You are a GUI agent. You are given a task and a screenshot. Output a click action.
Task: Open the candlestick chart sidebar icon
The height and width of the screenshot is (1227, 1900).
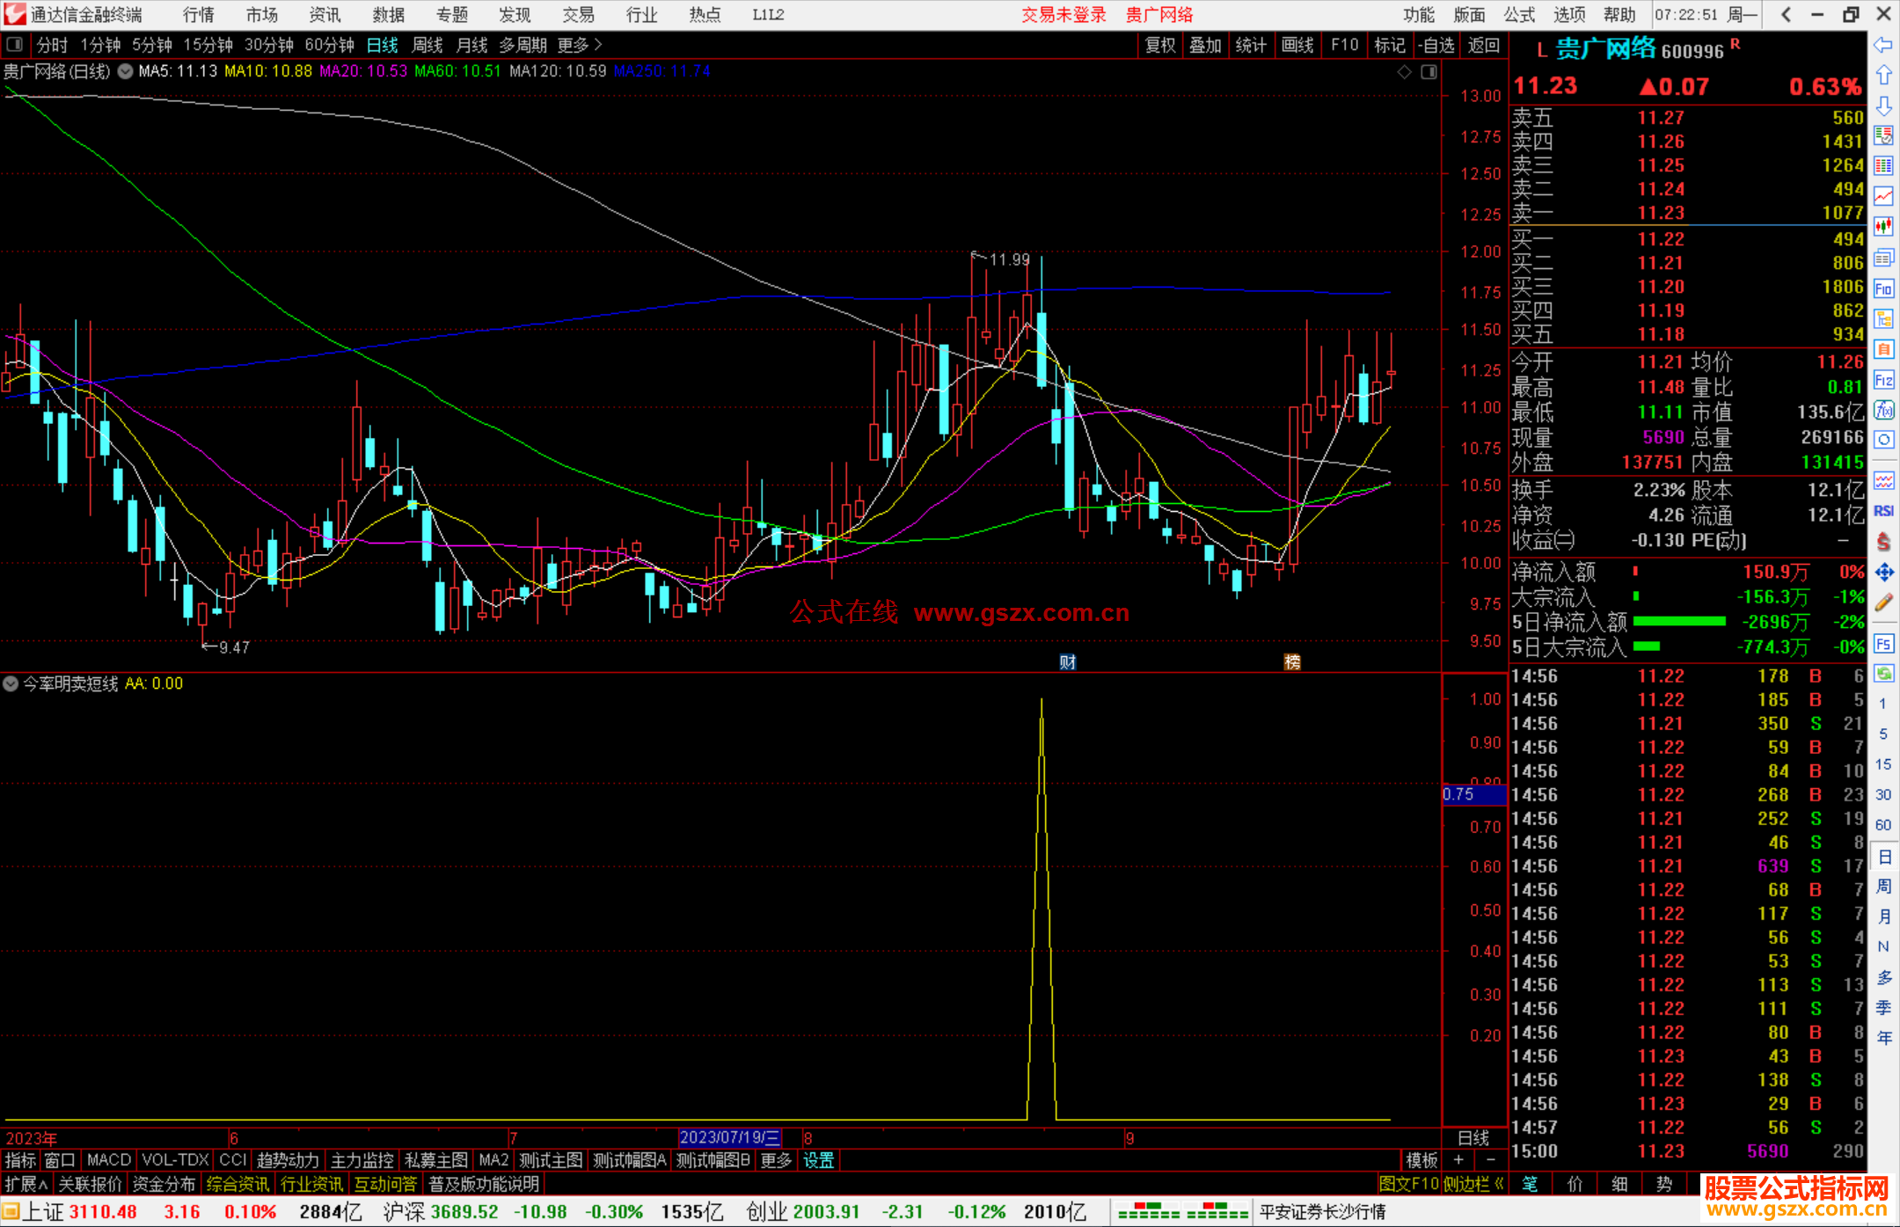click(1883, 227)
